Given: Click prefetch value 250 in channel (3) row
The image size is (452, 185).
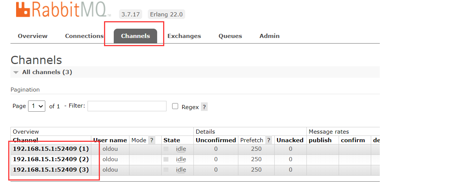Looking at the screenshot, I should (256, 170).
